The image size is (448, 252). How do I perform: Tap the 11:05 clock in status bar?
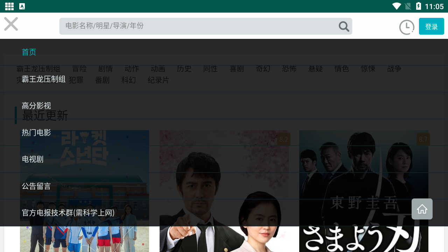[434, 6]
